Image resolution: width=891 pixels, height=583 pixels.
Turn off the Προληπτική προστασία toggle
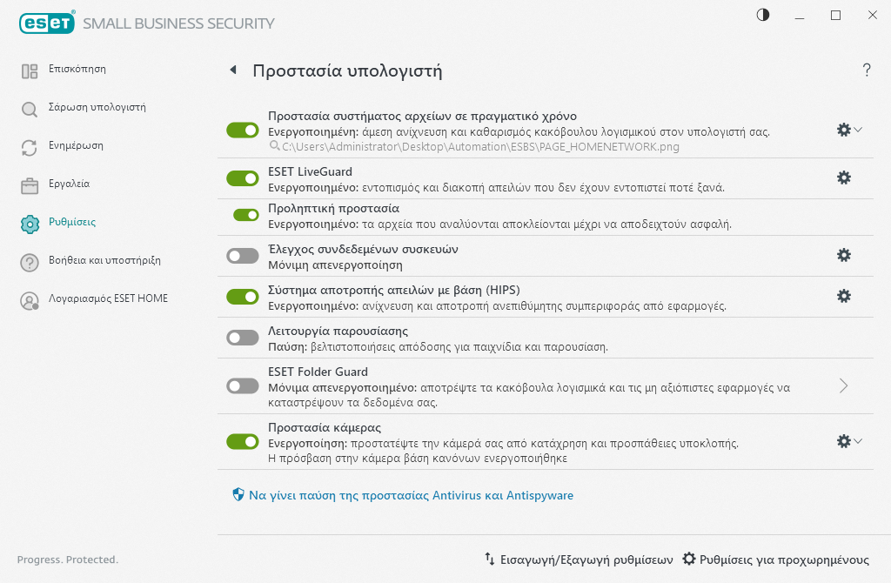pyautogui.click(x=246, y=215)
